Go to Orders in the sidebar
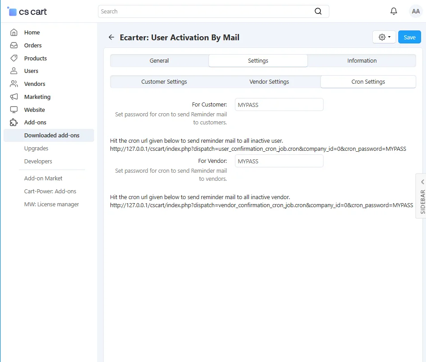 click(33, 45)
